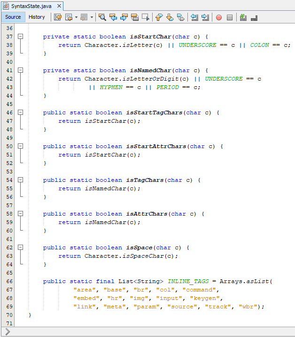Click the isSpaceChar call on line 63
Image resolution: width=295 pixels, height=337 pixels.
point(143,256)
